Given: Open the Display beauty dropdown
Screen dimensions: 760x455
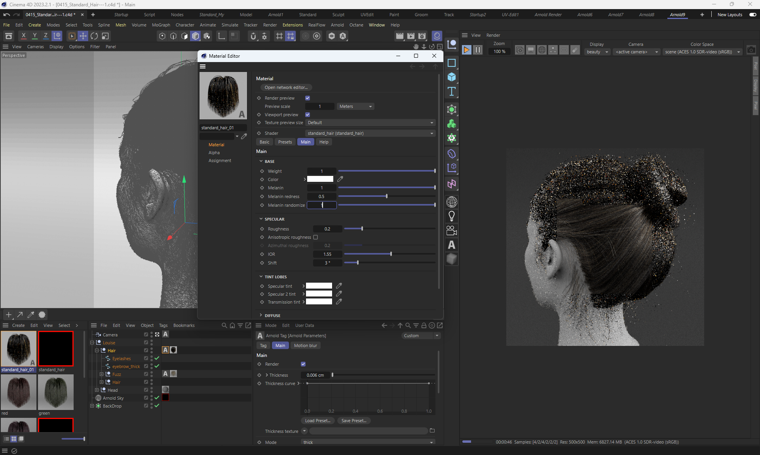Looking at the screenshot, I should (x=597, y=52).
